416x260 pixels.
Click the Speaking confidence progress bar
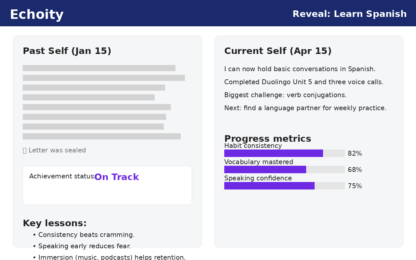point(284,186)
